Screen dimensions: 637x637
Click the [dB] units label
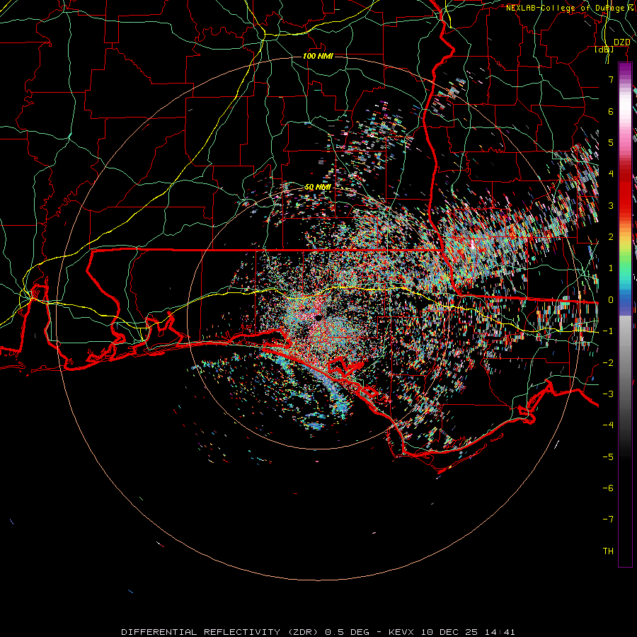tap(604, 50)
